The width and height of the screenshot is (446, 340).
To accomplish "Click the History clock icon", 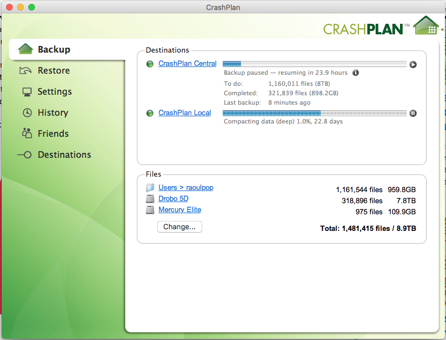I will pyautogui.click(x=27, y=113).
